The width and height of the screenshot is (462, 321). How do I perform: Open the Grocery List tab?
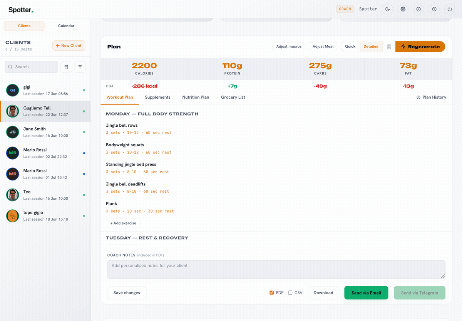(233, 97)
